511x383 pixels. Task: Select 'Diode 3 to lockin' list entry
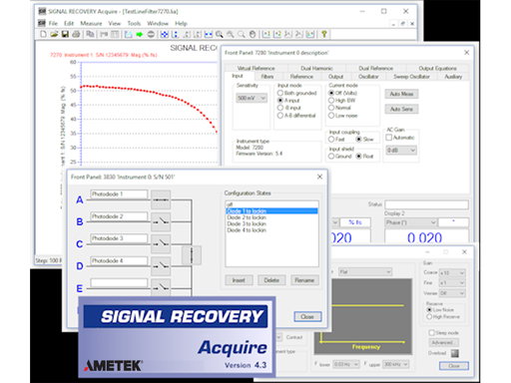tap(271, 223)
